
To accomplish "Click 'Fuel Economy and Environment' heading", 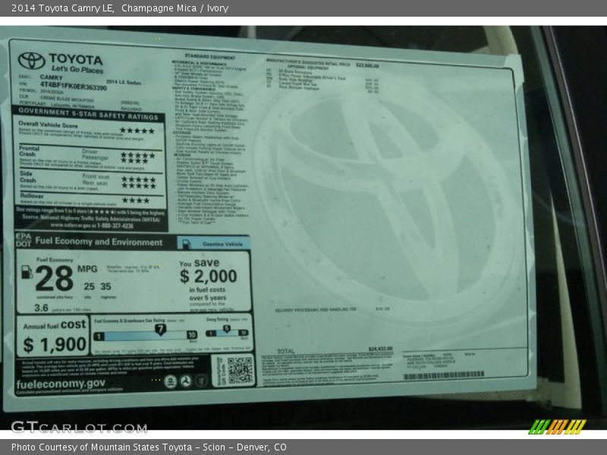I will click(x=99, y=242).
